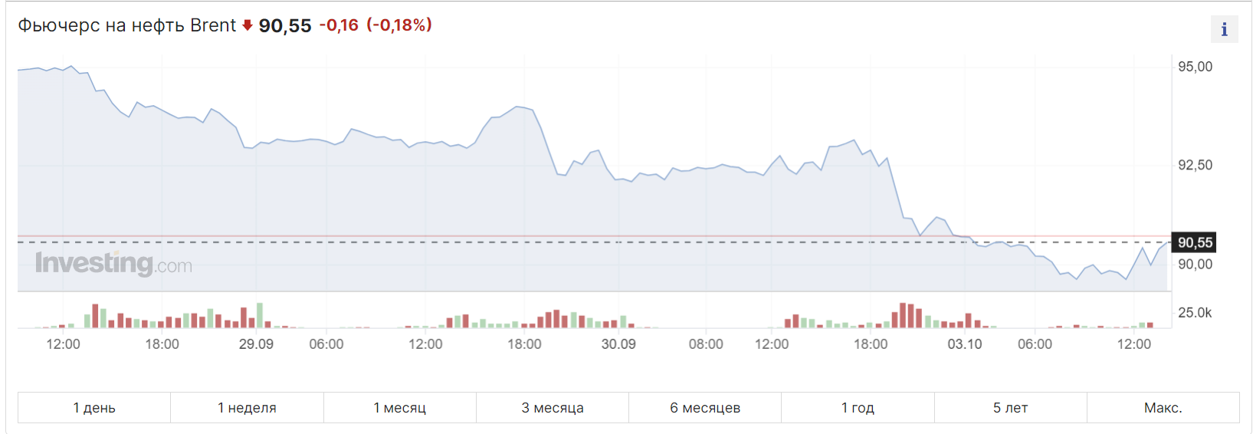
Task: Click the 92,50 price axis label
Action: pos(1196,165)
